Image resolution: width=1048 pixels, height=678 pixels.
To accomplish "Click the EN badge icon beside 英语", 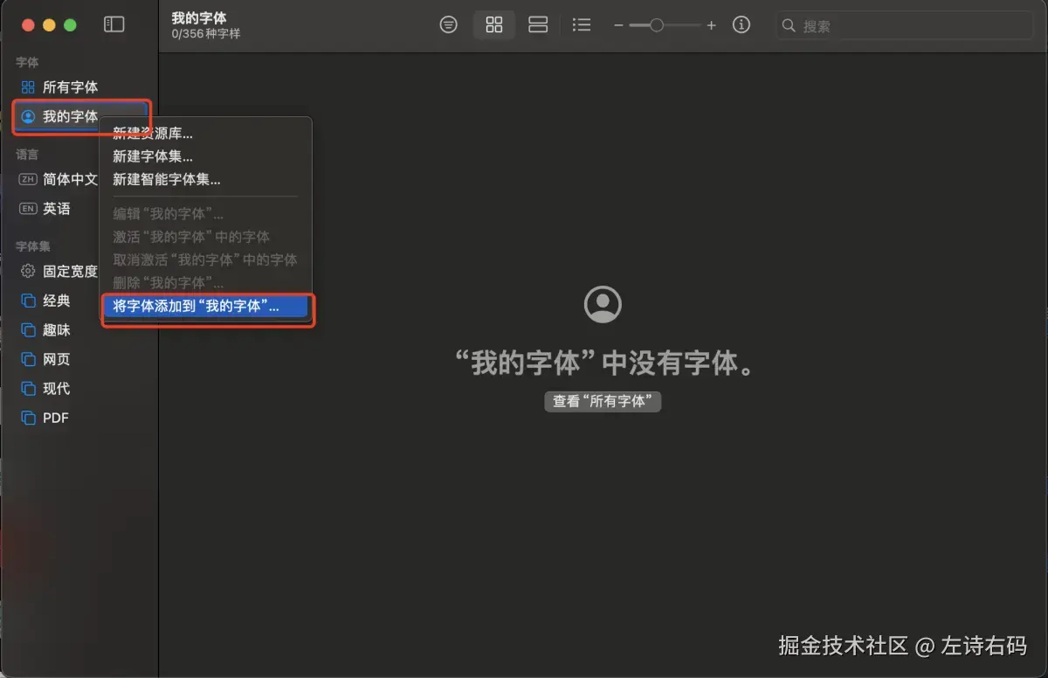I will pyautogui.click(x=28, y=209).
